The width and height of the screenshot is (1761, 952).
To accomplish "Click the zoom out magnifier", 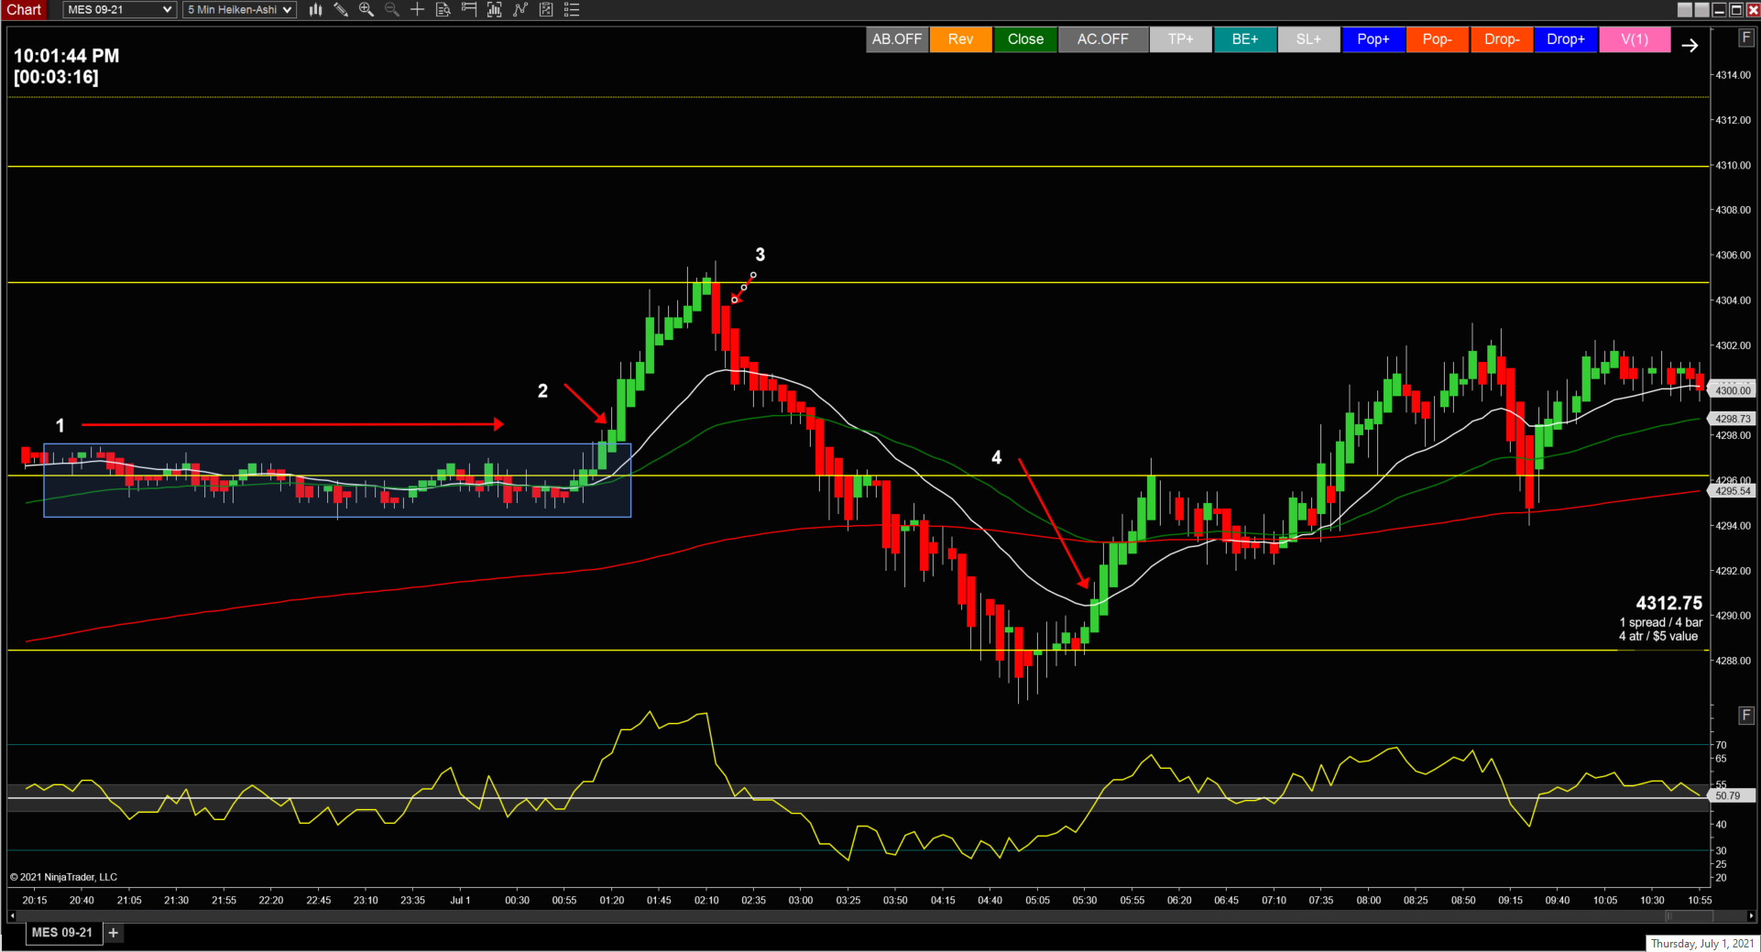I will click(392, 9).
